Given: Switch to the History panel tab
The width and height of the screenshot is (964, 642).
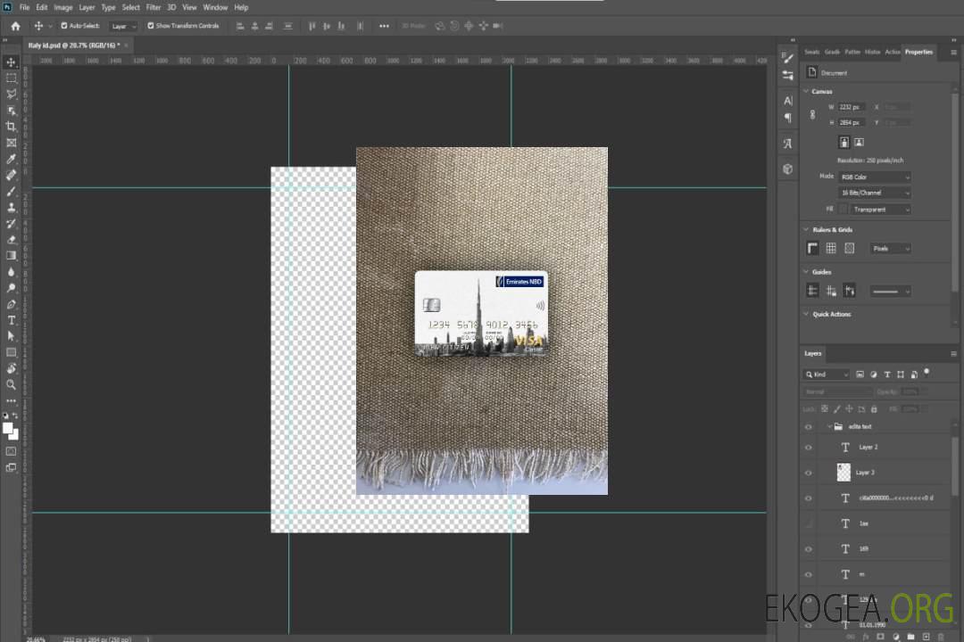Looking at the screenshot, I should coord(872,52).
